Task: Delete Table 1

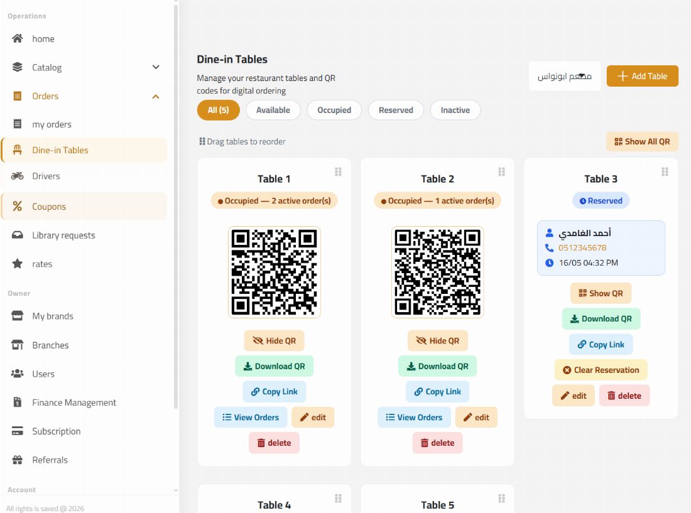Action: pyautogui.click(x=274, y=443)
